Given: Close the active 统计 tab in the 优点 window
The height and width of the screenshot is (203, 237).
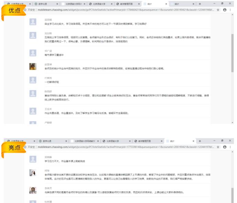Looking at the screenshot, I should [x=166, y=4].
